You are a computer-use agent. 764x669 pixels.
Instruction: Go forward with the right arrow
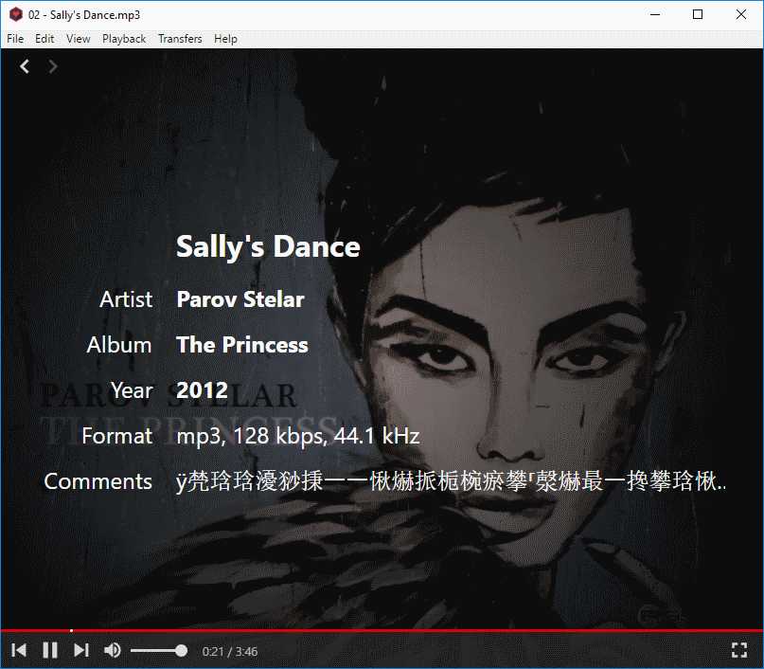pos(53,66)
